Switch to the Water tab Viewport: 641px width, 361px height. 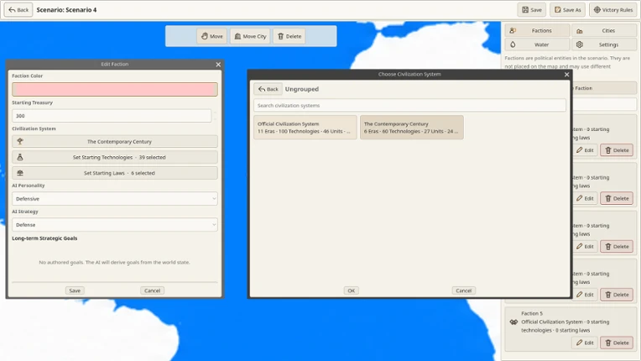pyautogui.click(x=537, y=44)
